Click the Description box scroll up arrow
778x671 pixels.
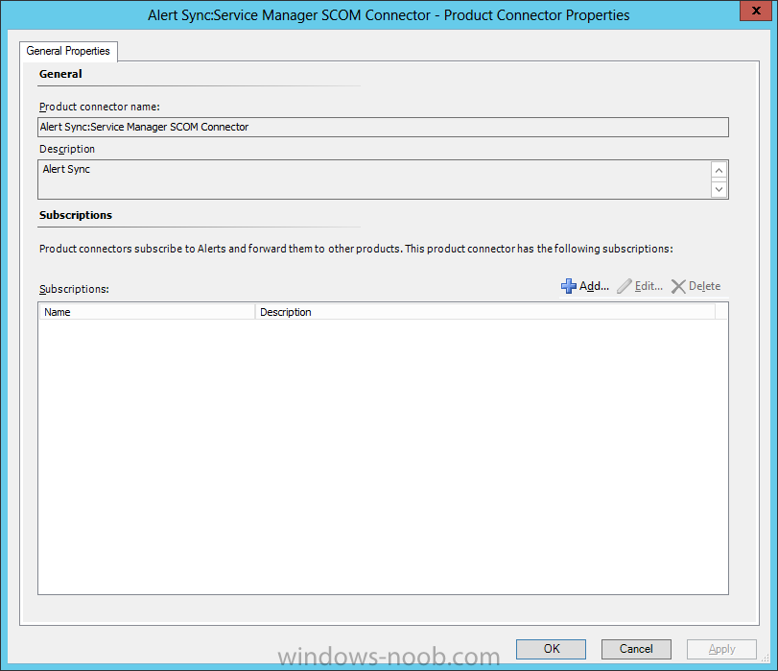(719, 170)
